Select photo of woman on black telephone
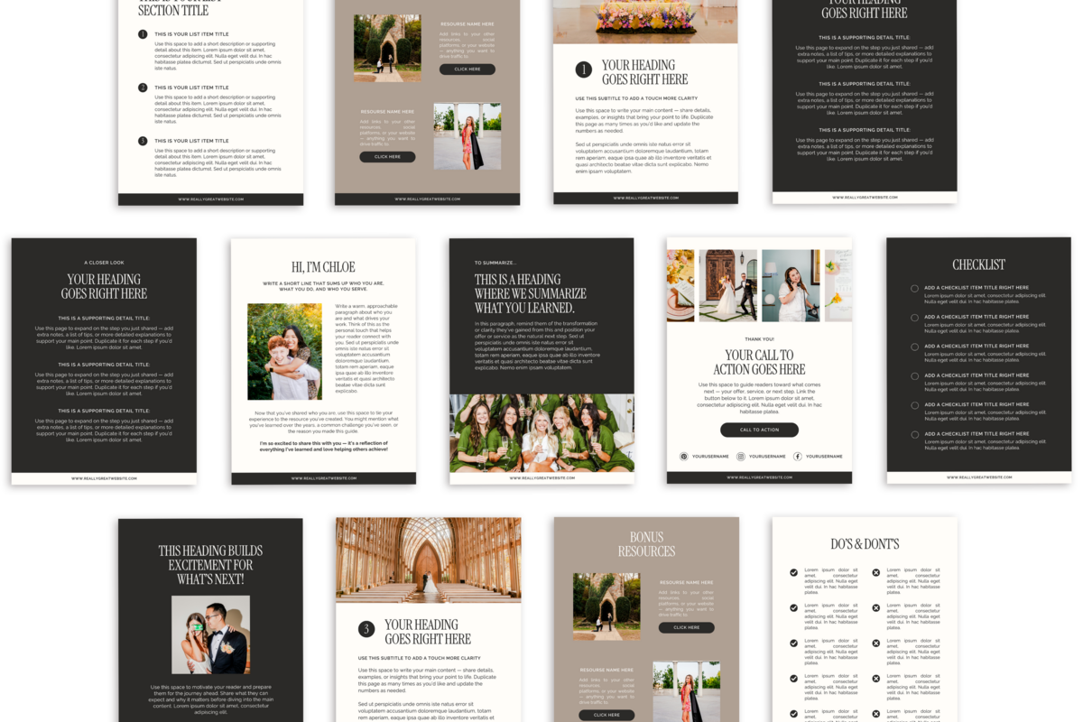Viewport: 1083px width, 722px height. click(x=791, y=285)
